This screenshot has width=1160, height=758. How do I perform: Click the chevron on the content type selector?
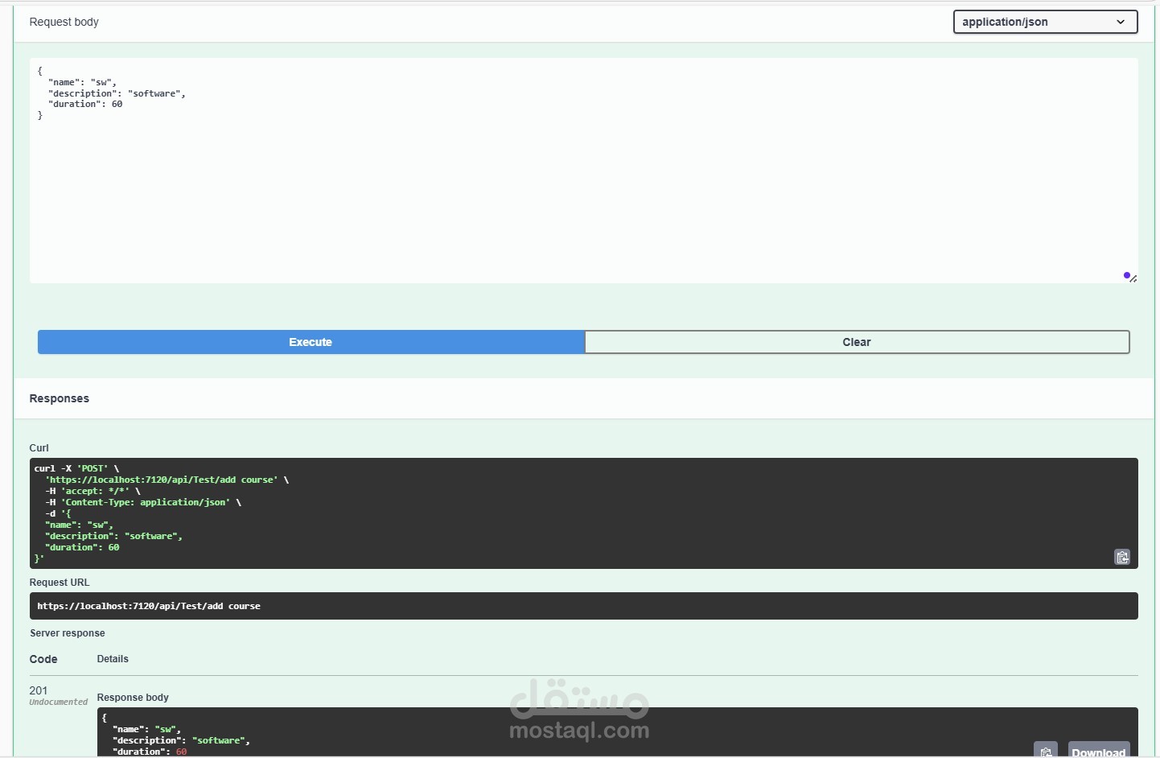tap(1121, 22)
